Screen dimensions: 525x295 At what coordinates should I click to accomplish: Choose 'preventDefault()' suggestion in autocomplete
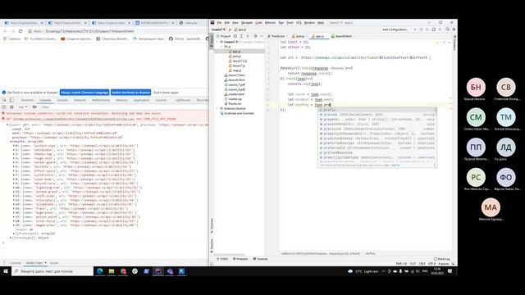(377, 124)
